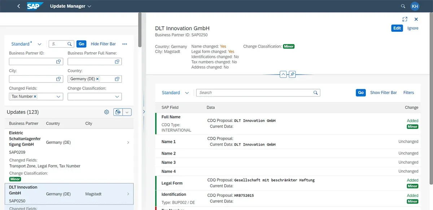Click Show Filter Bar

point(383,93)
